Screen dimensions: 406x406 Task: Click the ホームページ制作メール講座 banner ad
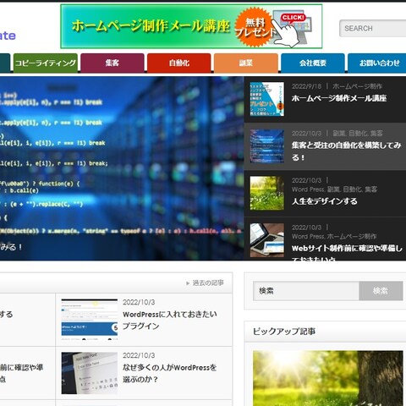191,26
